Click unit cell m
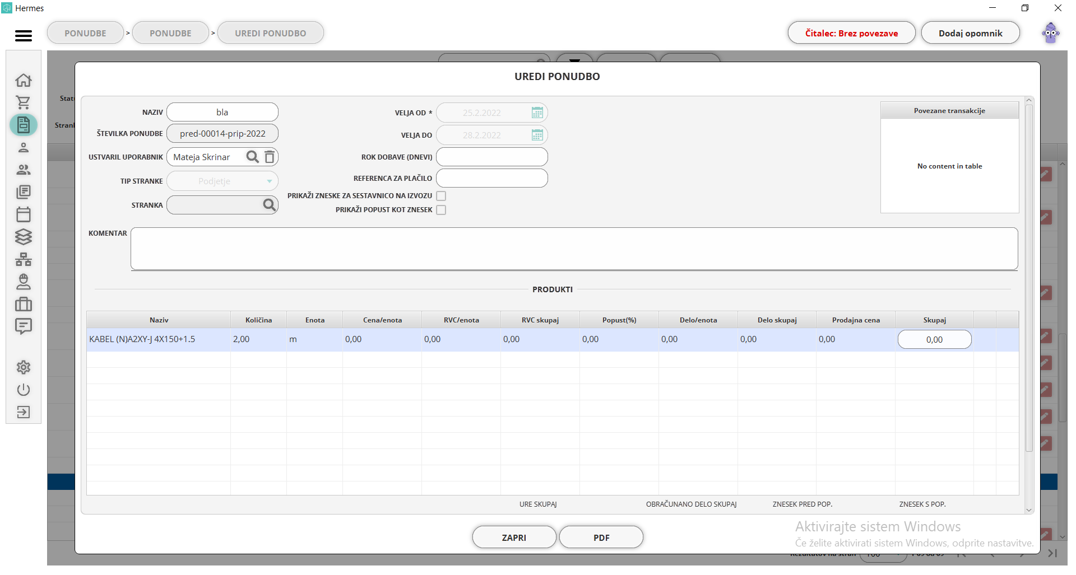Screen dimensions: 1076x575 pyautogui.click(x=314, y=339)
